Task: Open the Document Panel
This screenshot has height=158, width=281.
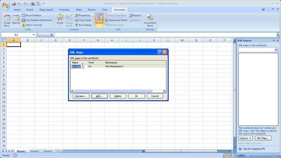Action: click(150, 21)
